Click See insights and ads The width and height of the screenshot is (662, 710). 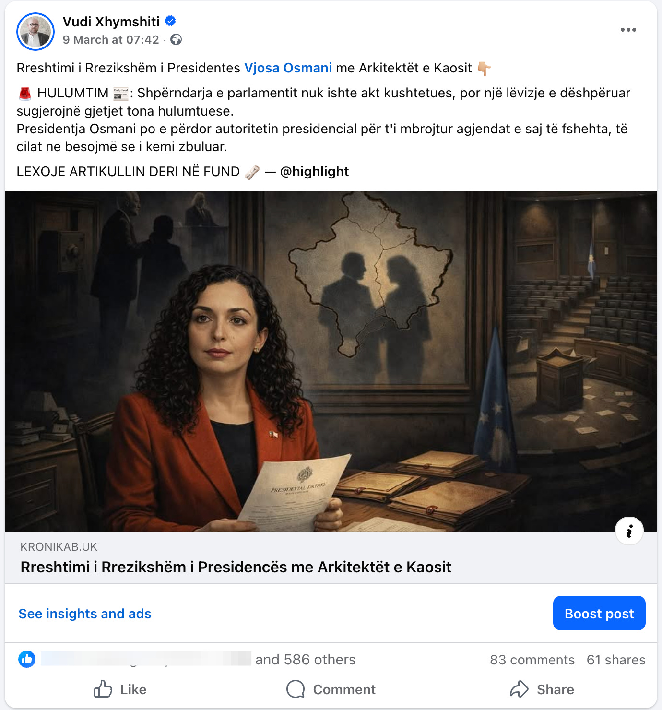coord(85,614)
